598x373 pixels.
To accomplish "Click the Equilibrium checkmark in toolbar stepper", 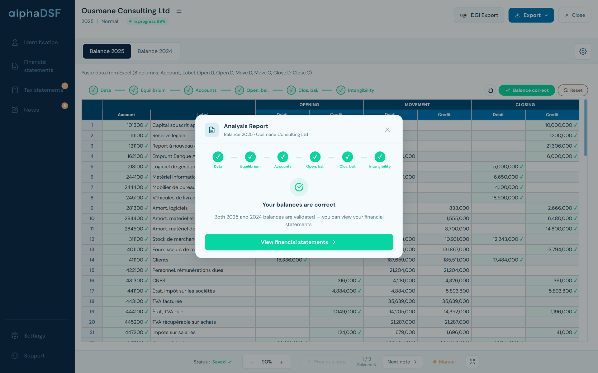I will tap(134, 90).
